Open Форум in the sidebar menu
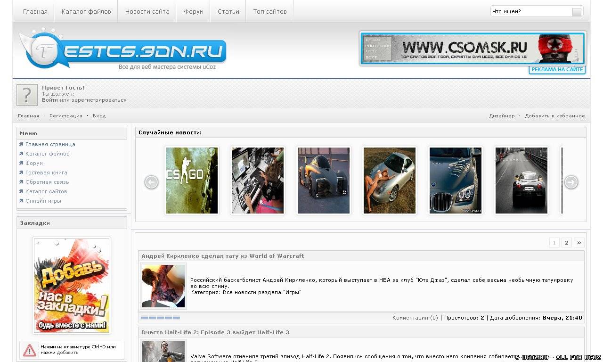The height and width of the screenshot is (362, 603). coord(34,163)
